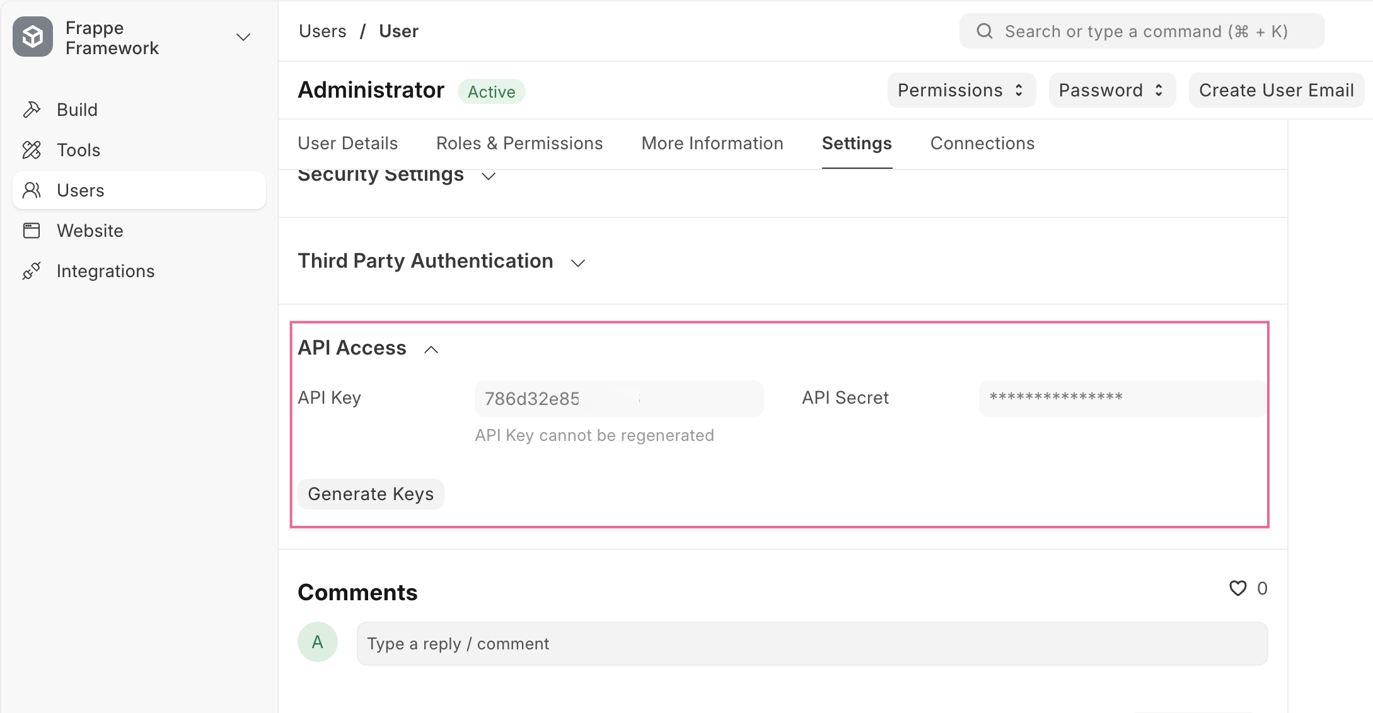
Task: Click the Frappe Framework logo icon
Action: (33, 37)
